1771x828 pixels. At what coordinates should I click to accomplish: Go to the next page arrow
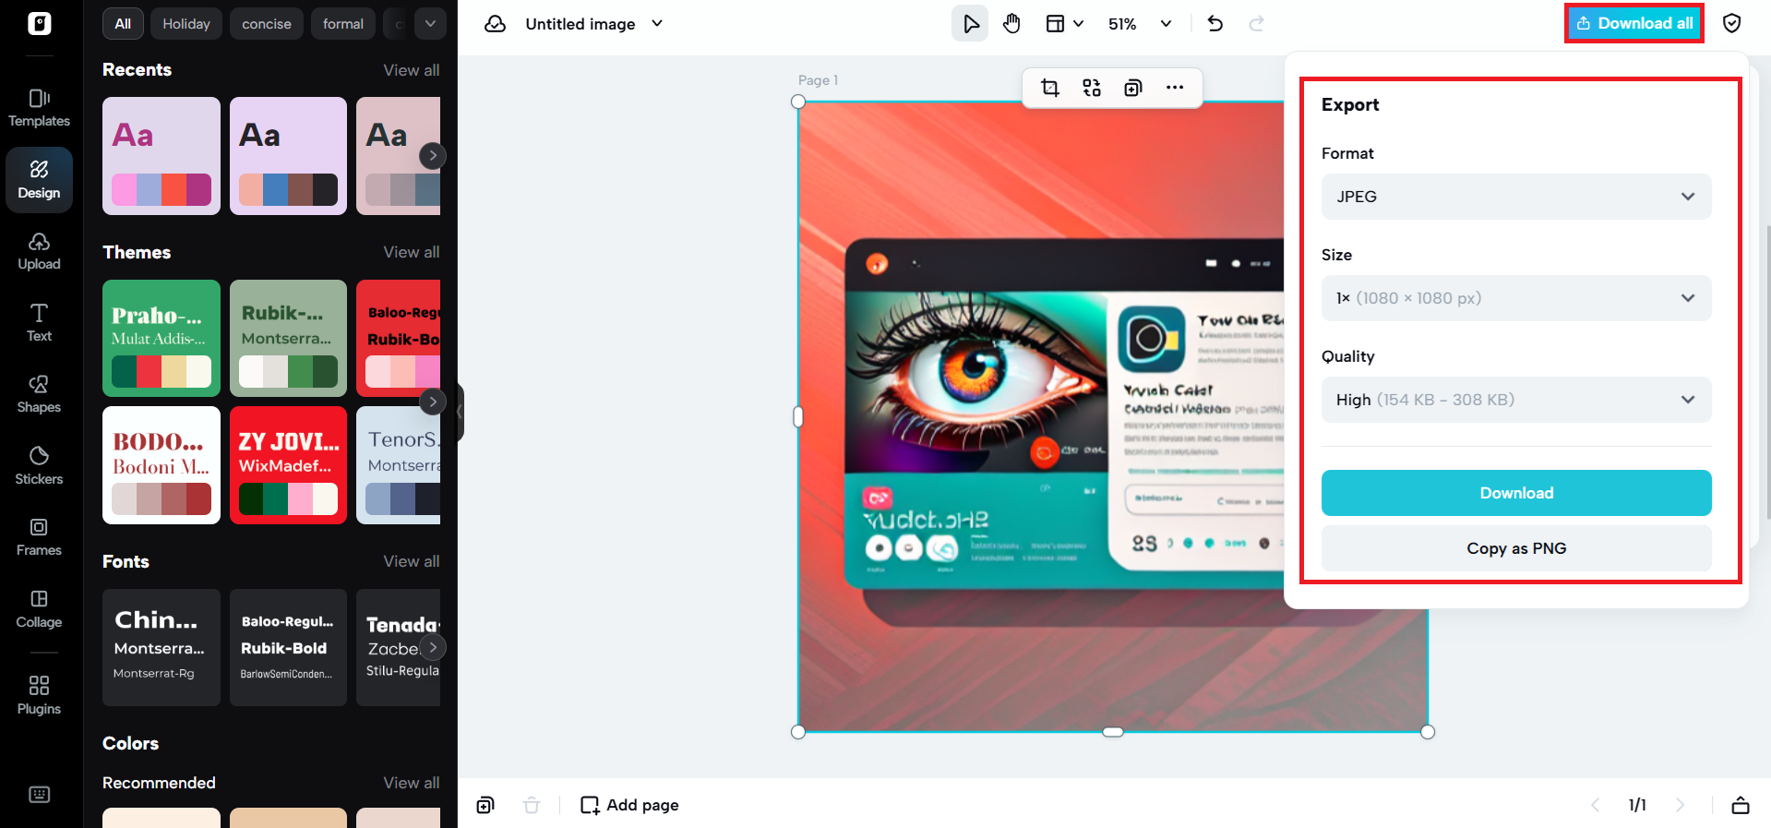(x=1680, y=805)
